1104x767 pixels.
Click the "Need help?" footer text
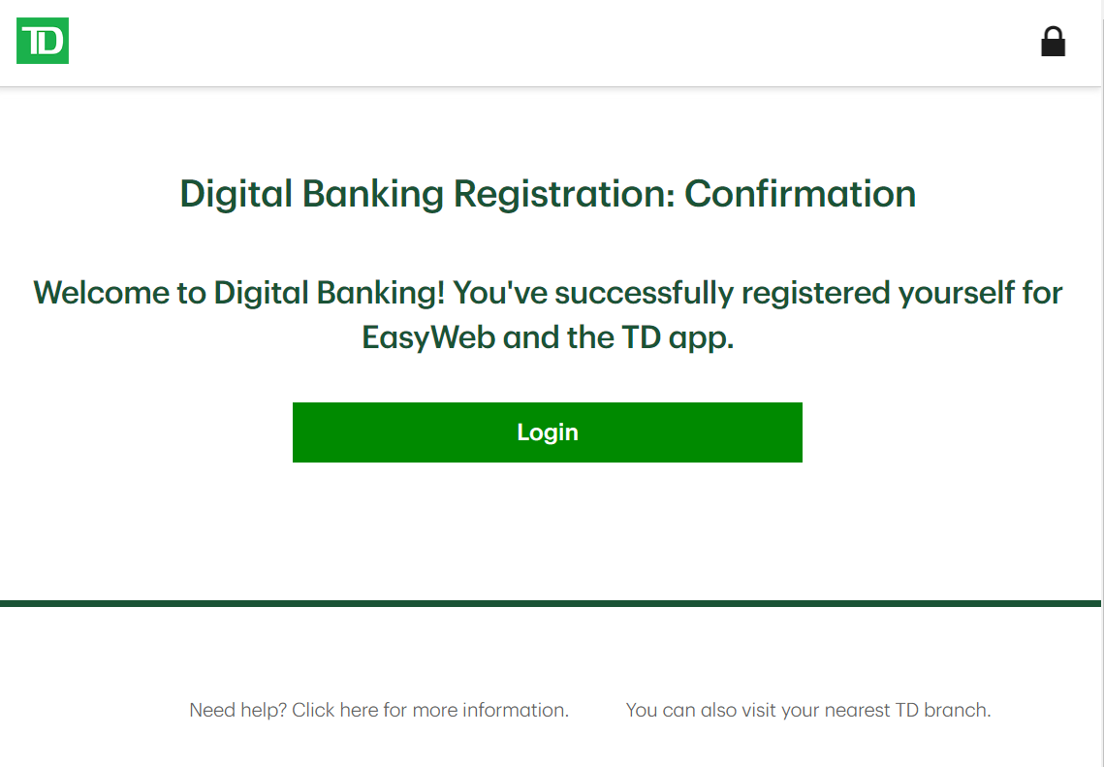click(238, 710)
